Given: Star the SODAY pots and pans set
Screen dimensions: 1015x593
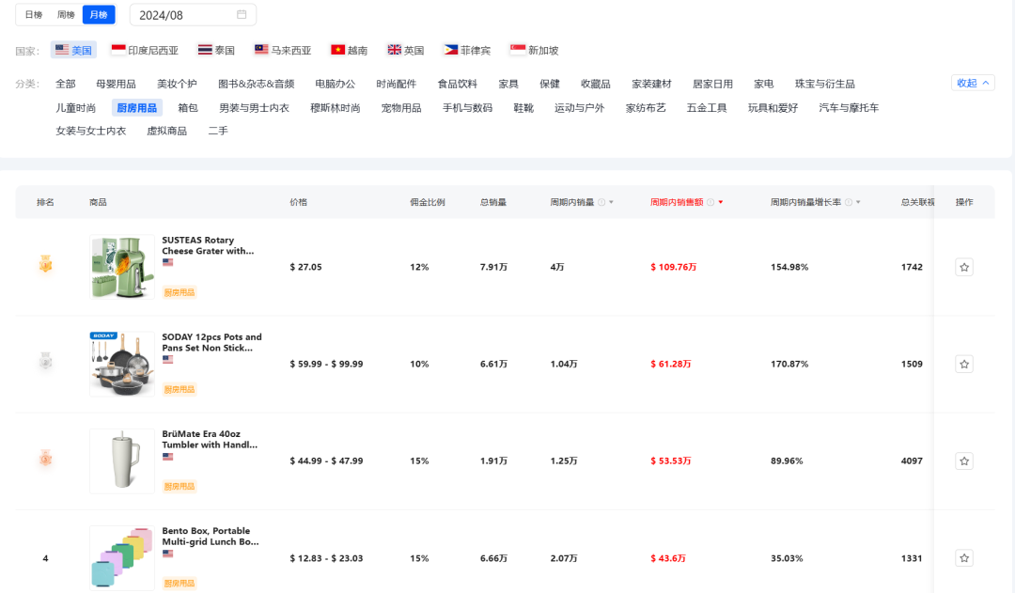Looking at the screenshot, I should click(x=963, y=364).
